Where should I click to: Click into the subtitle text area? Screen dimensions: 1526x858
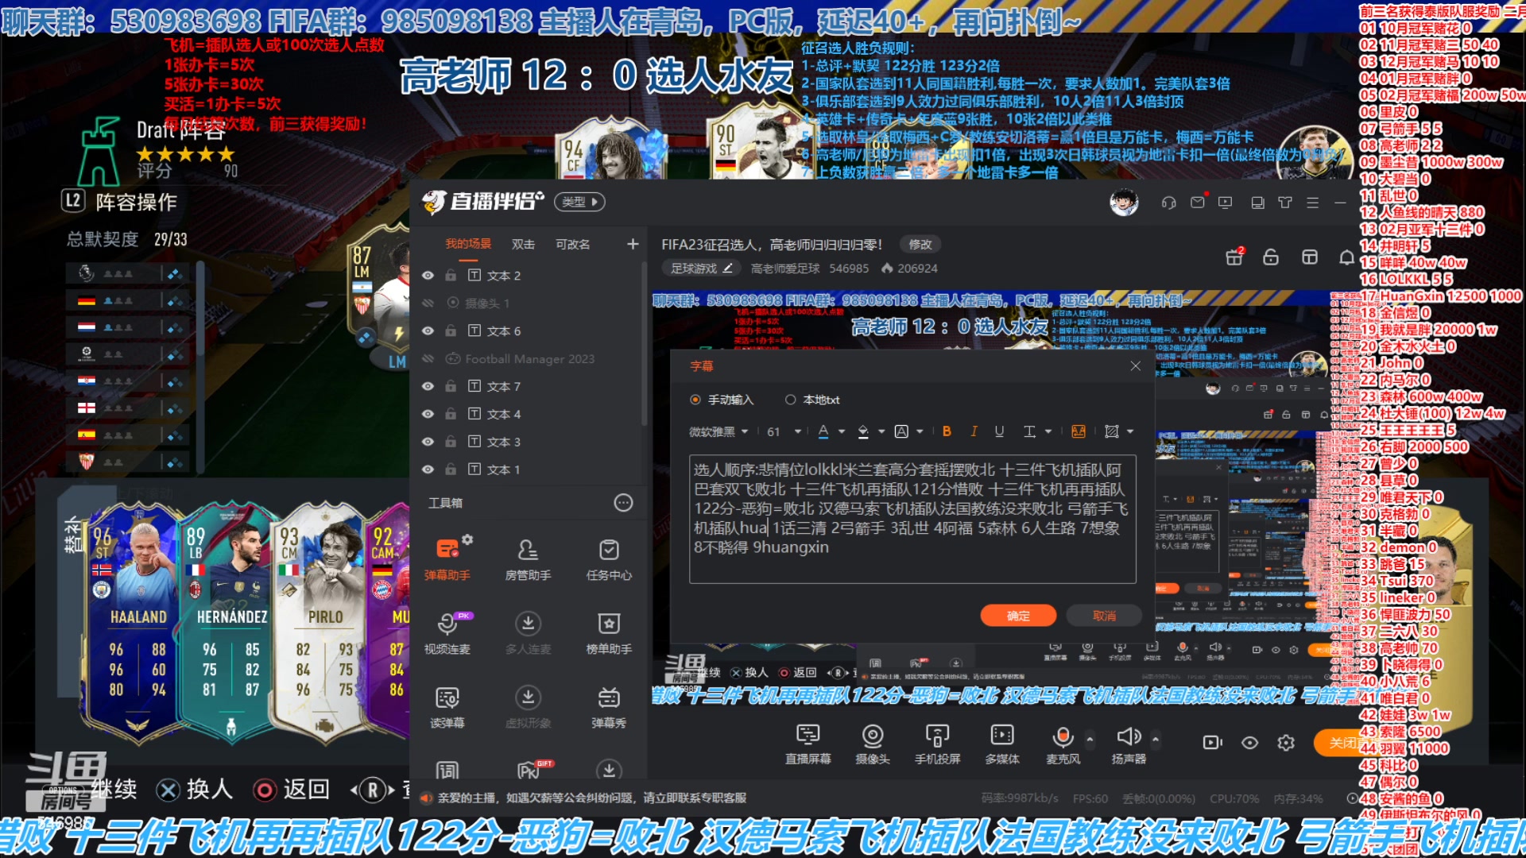912,519
